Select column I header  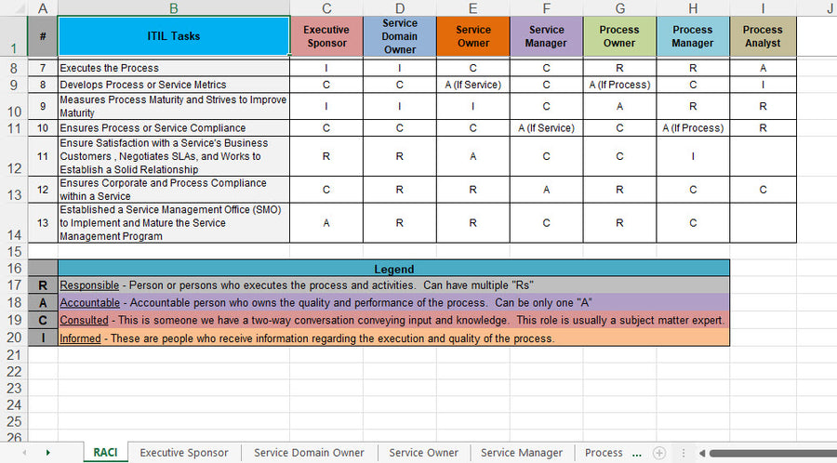click(x=763, y=8)
